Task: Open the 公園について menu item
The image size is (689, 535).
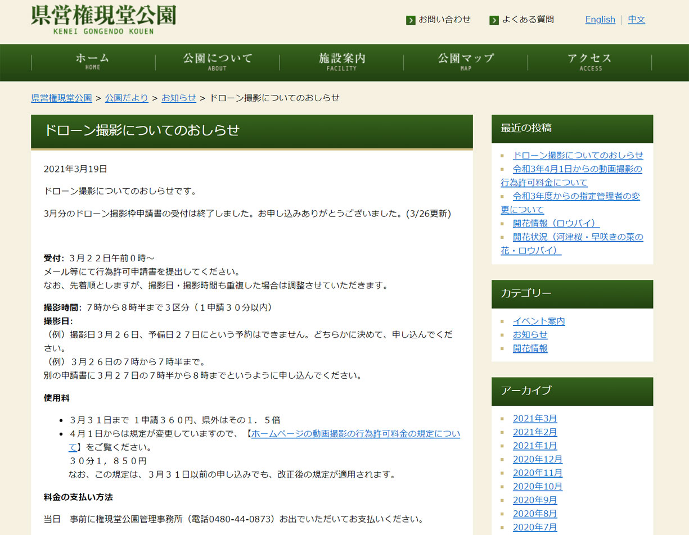Action: click(217, 62)
